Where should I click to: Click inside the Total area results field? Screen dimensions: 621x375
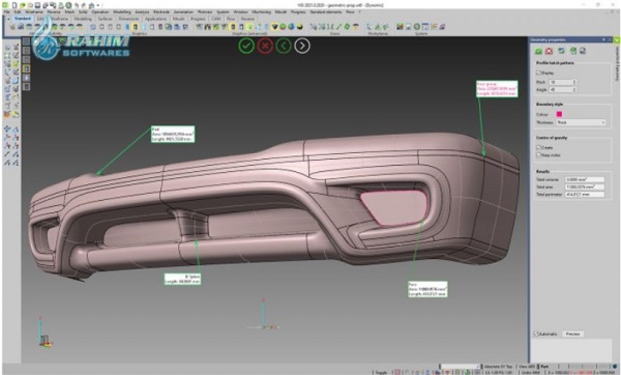584,187
